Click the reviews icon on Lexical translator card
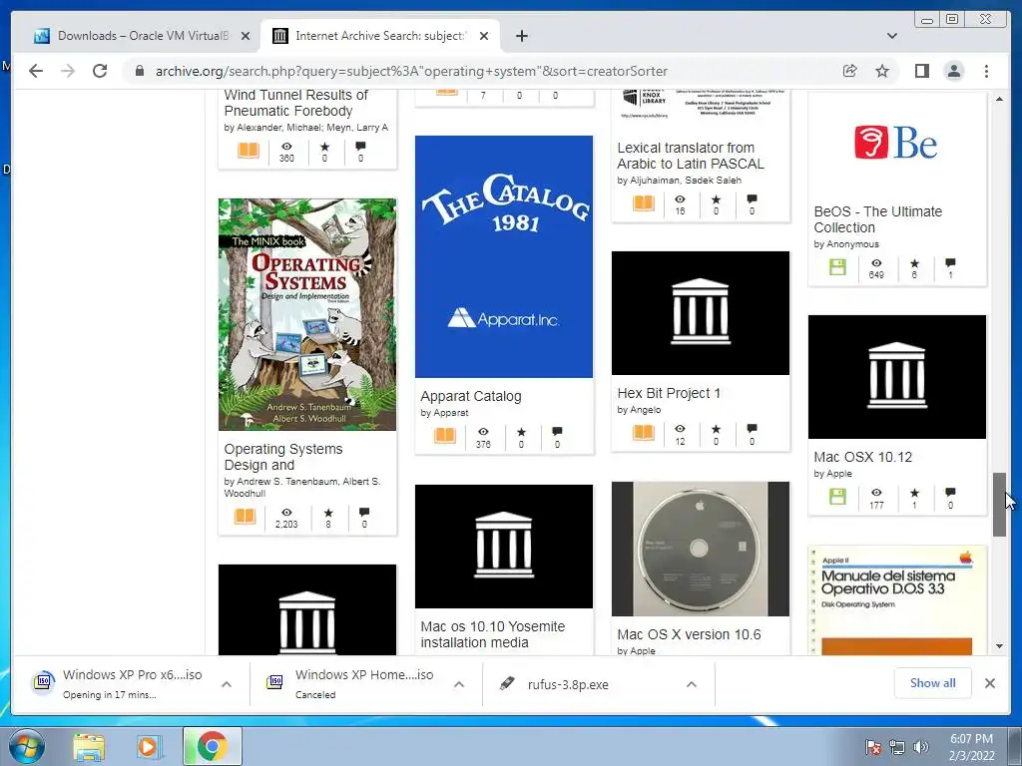 click(753, 199)
